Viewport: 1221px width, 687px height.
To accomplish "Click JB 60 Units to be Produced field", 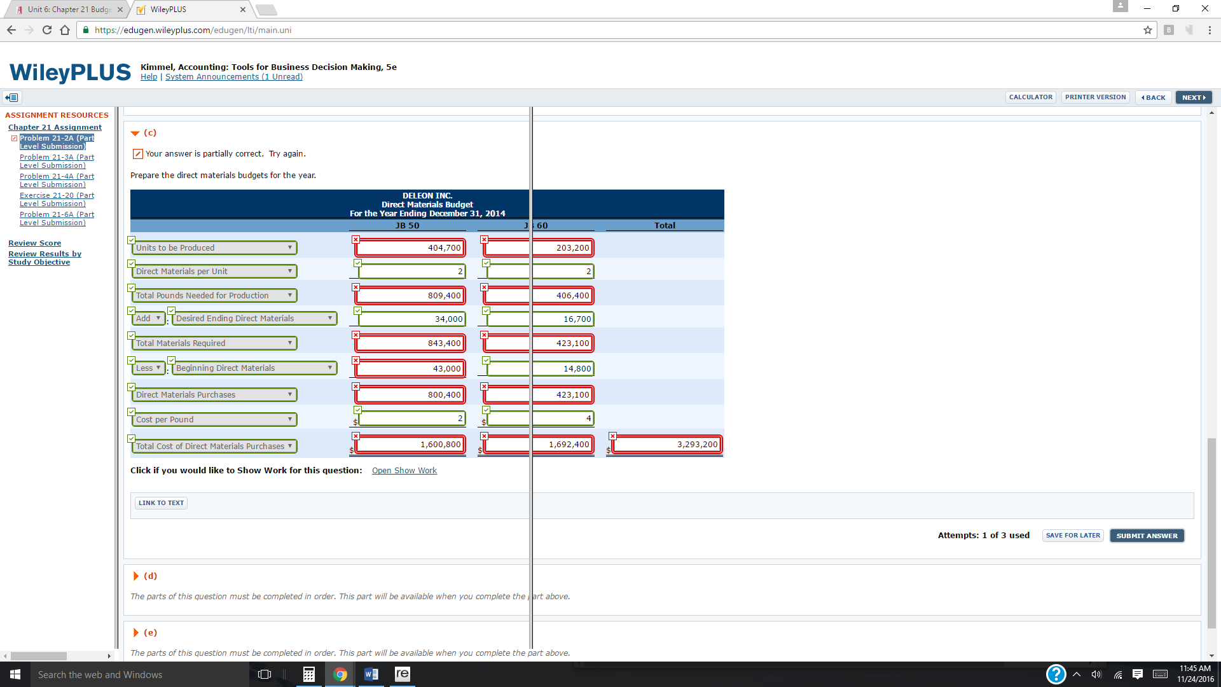I will [x=539, y=248].
